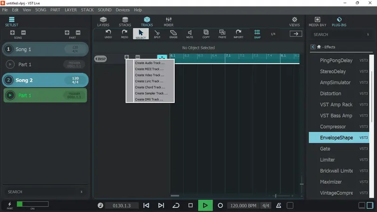Play Part 1 under Song 1
This screenshot has height=212, width=377.
coord(10,65)
